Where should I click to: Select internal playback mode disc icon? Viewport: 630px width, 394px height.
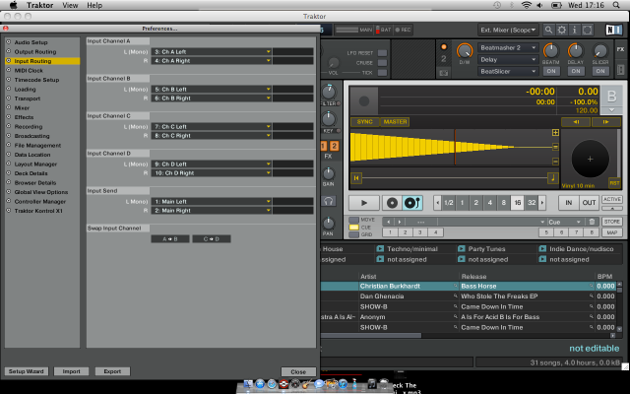pyautogui.click(x=392, y=203)
